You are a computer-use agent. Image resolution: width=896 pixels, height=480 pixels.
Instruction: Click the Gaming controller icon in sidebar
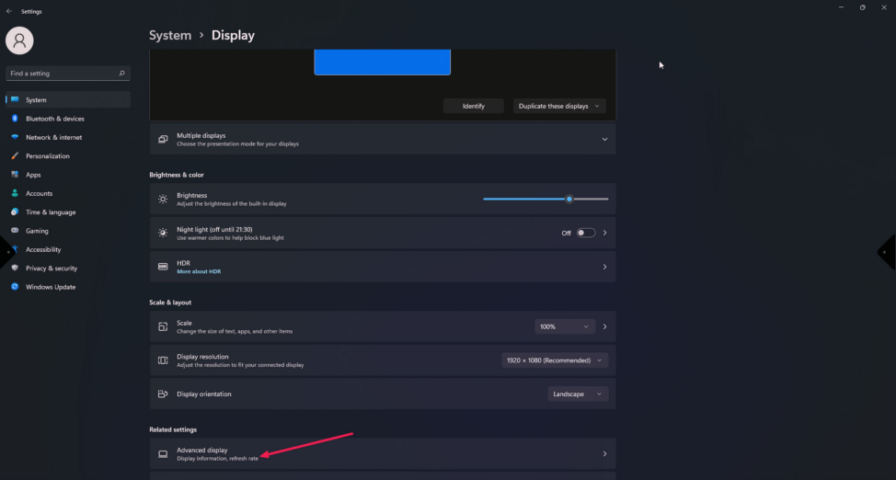[16, 231]
